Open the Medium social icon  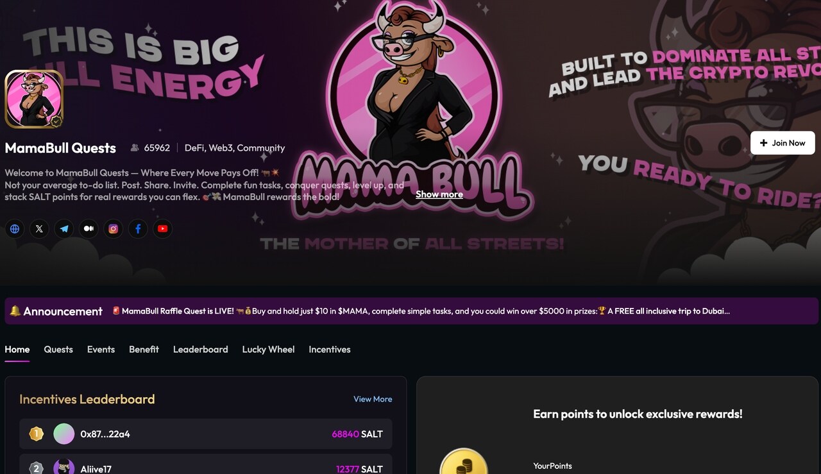pos(89,228)
